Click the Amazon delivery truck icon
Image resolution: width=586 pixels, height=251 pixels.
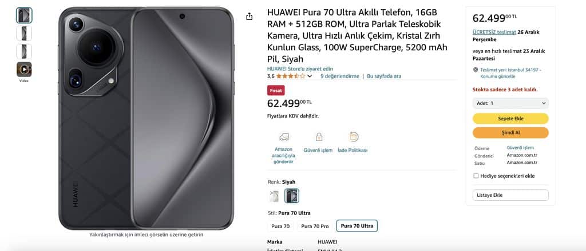[284, 137]
